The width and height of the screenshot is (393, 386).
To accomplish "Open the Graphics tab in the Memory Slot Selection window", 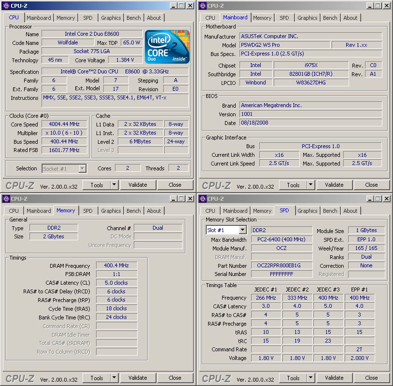I will click(307, 211).
